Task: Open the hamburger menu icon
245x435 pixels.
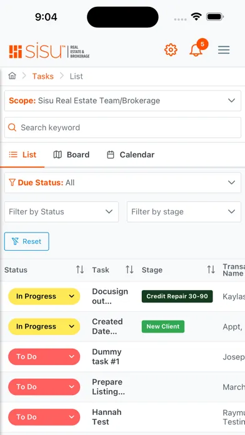Action: pos(224,50)
